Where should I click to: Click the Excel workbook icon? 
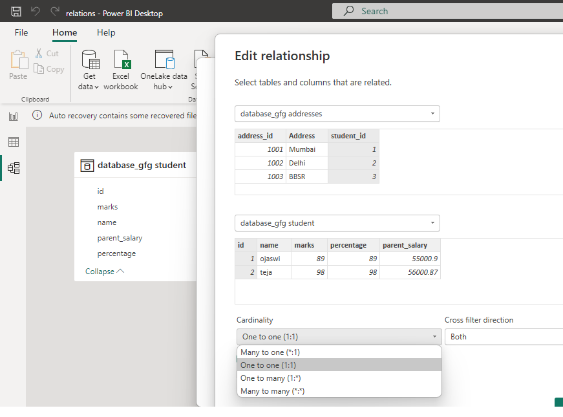click(x=122, y=59)
